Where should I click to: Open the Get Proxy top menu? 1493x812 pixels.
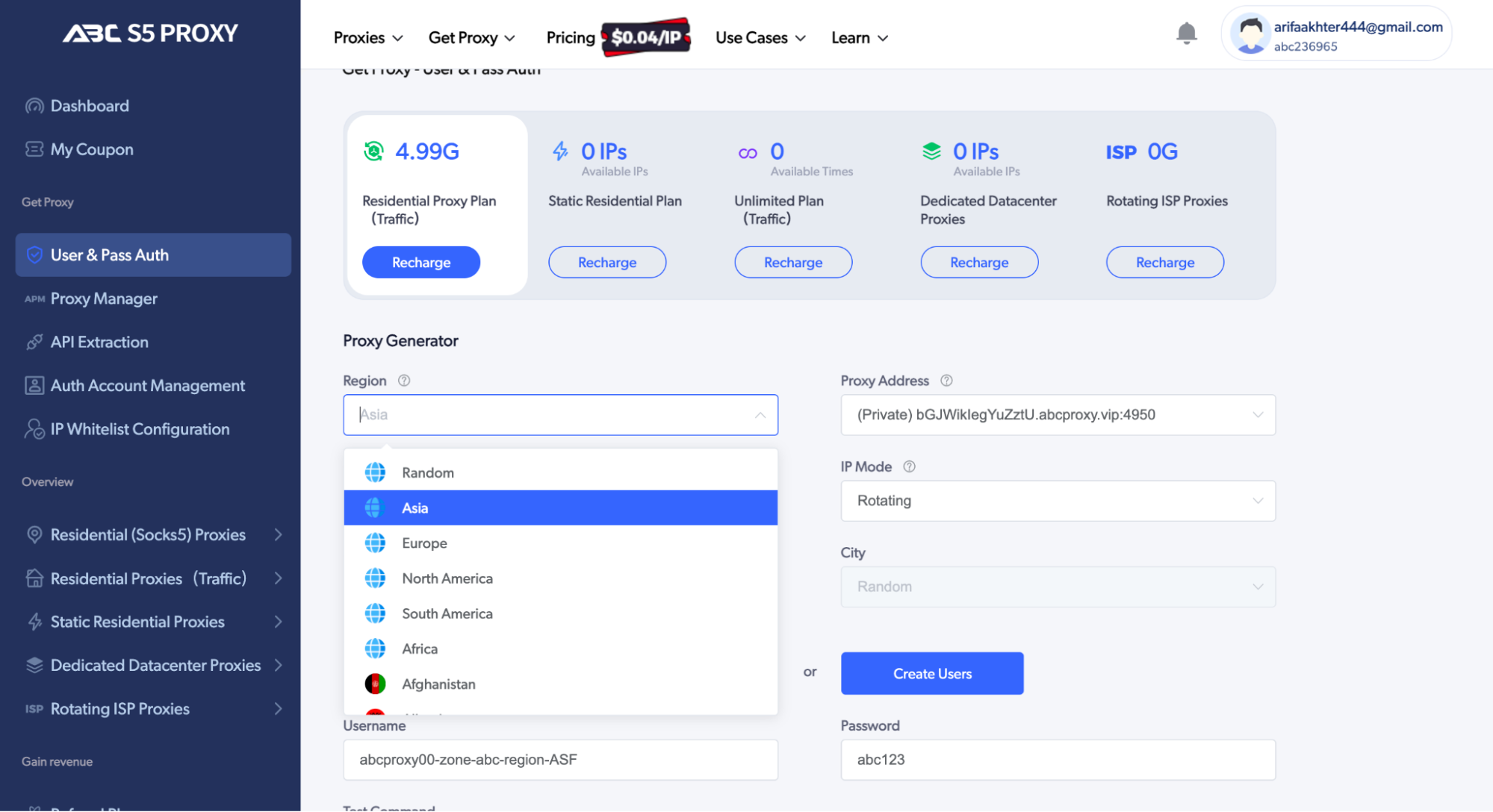[472, 37]
